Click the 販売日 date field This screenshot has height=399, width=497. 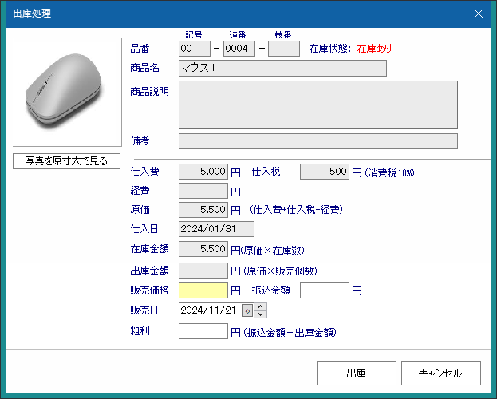209,310
